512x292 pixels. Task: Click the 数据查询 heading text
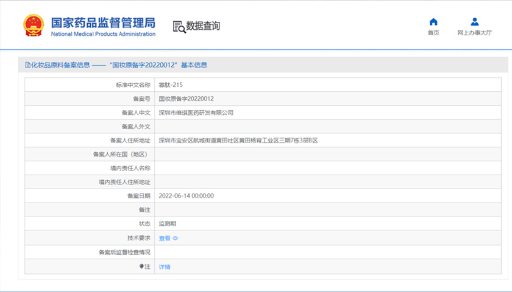pos(203,26)
